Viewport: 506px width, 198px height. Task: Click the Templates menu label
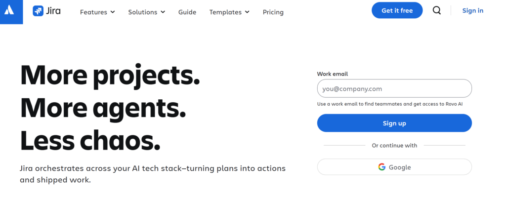pos(225,12)
